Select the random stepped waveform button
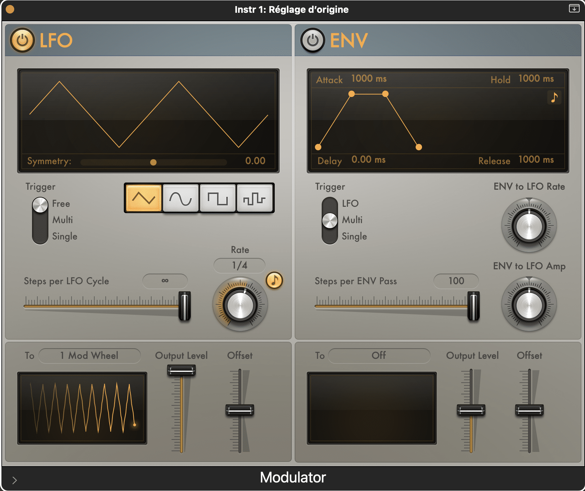Viewport: 585px width, 491px height. click(x=255, y=198)
